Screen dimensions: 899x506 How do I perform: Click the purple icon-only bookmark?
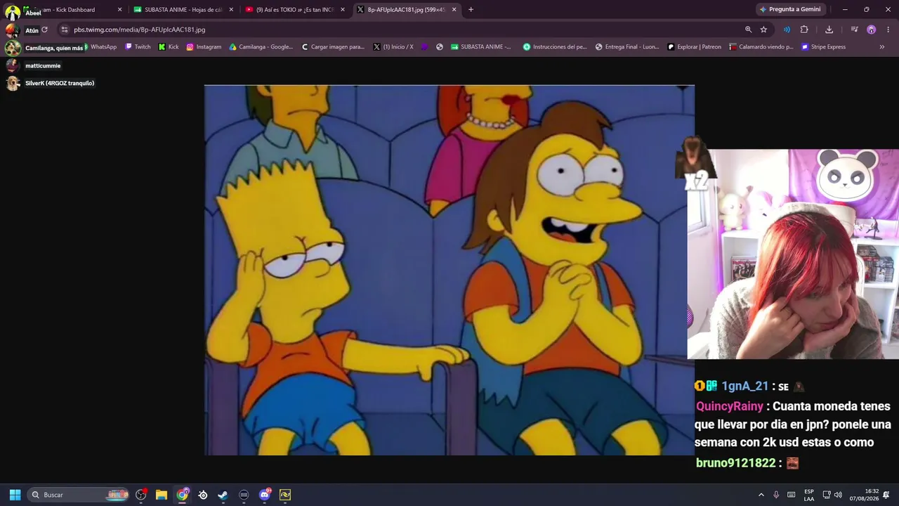(424, 47)
